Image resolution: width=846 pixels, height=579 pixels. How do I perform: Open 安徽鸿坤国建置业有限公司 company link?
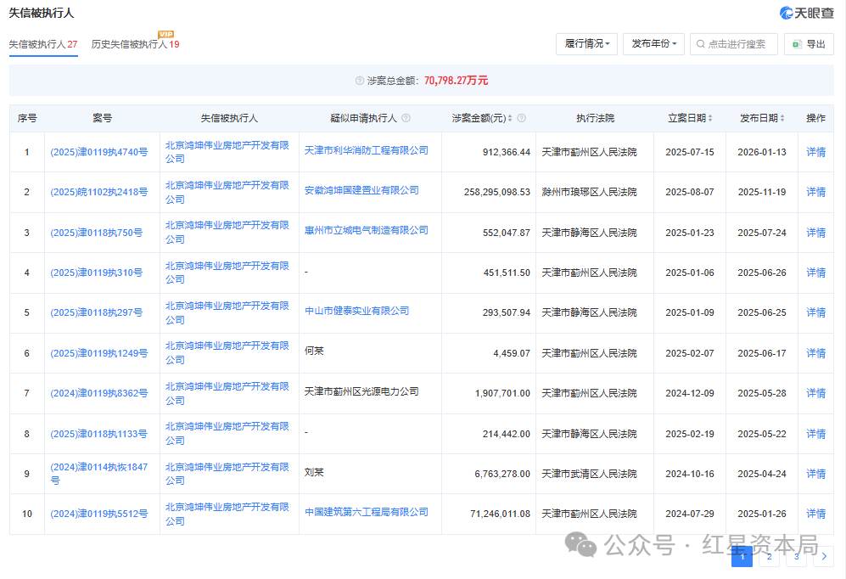[361, 191]
